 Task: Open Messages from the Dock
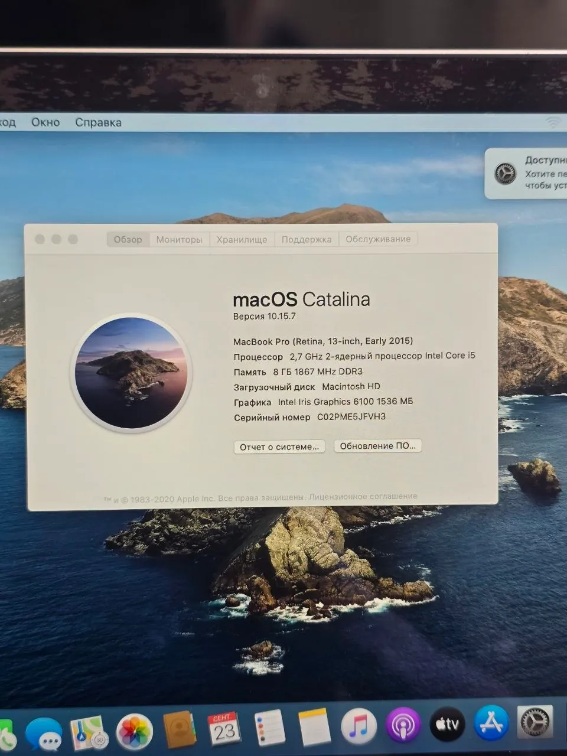tap(44, 734)
